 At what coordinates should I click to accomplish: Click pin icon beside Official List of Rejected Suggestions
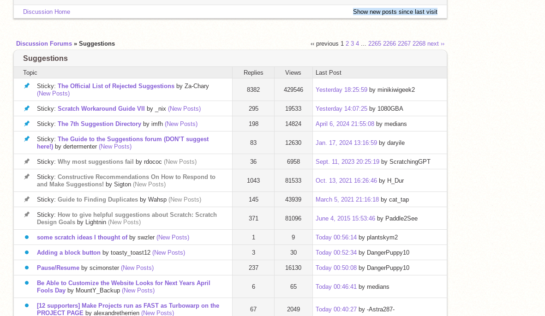(x=27, y=86)
